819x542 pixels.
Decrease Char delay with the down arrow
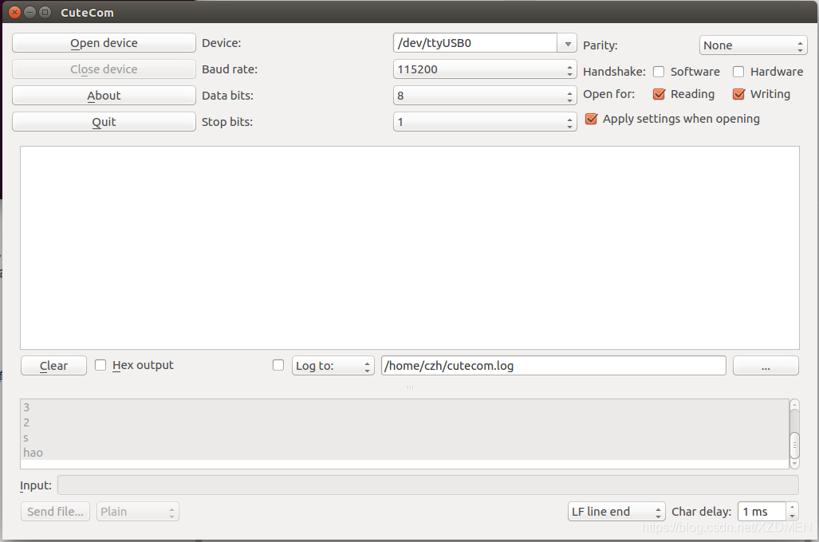tap(793, 516)
